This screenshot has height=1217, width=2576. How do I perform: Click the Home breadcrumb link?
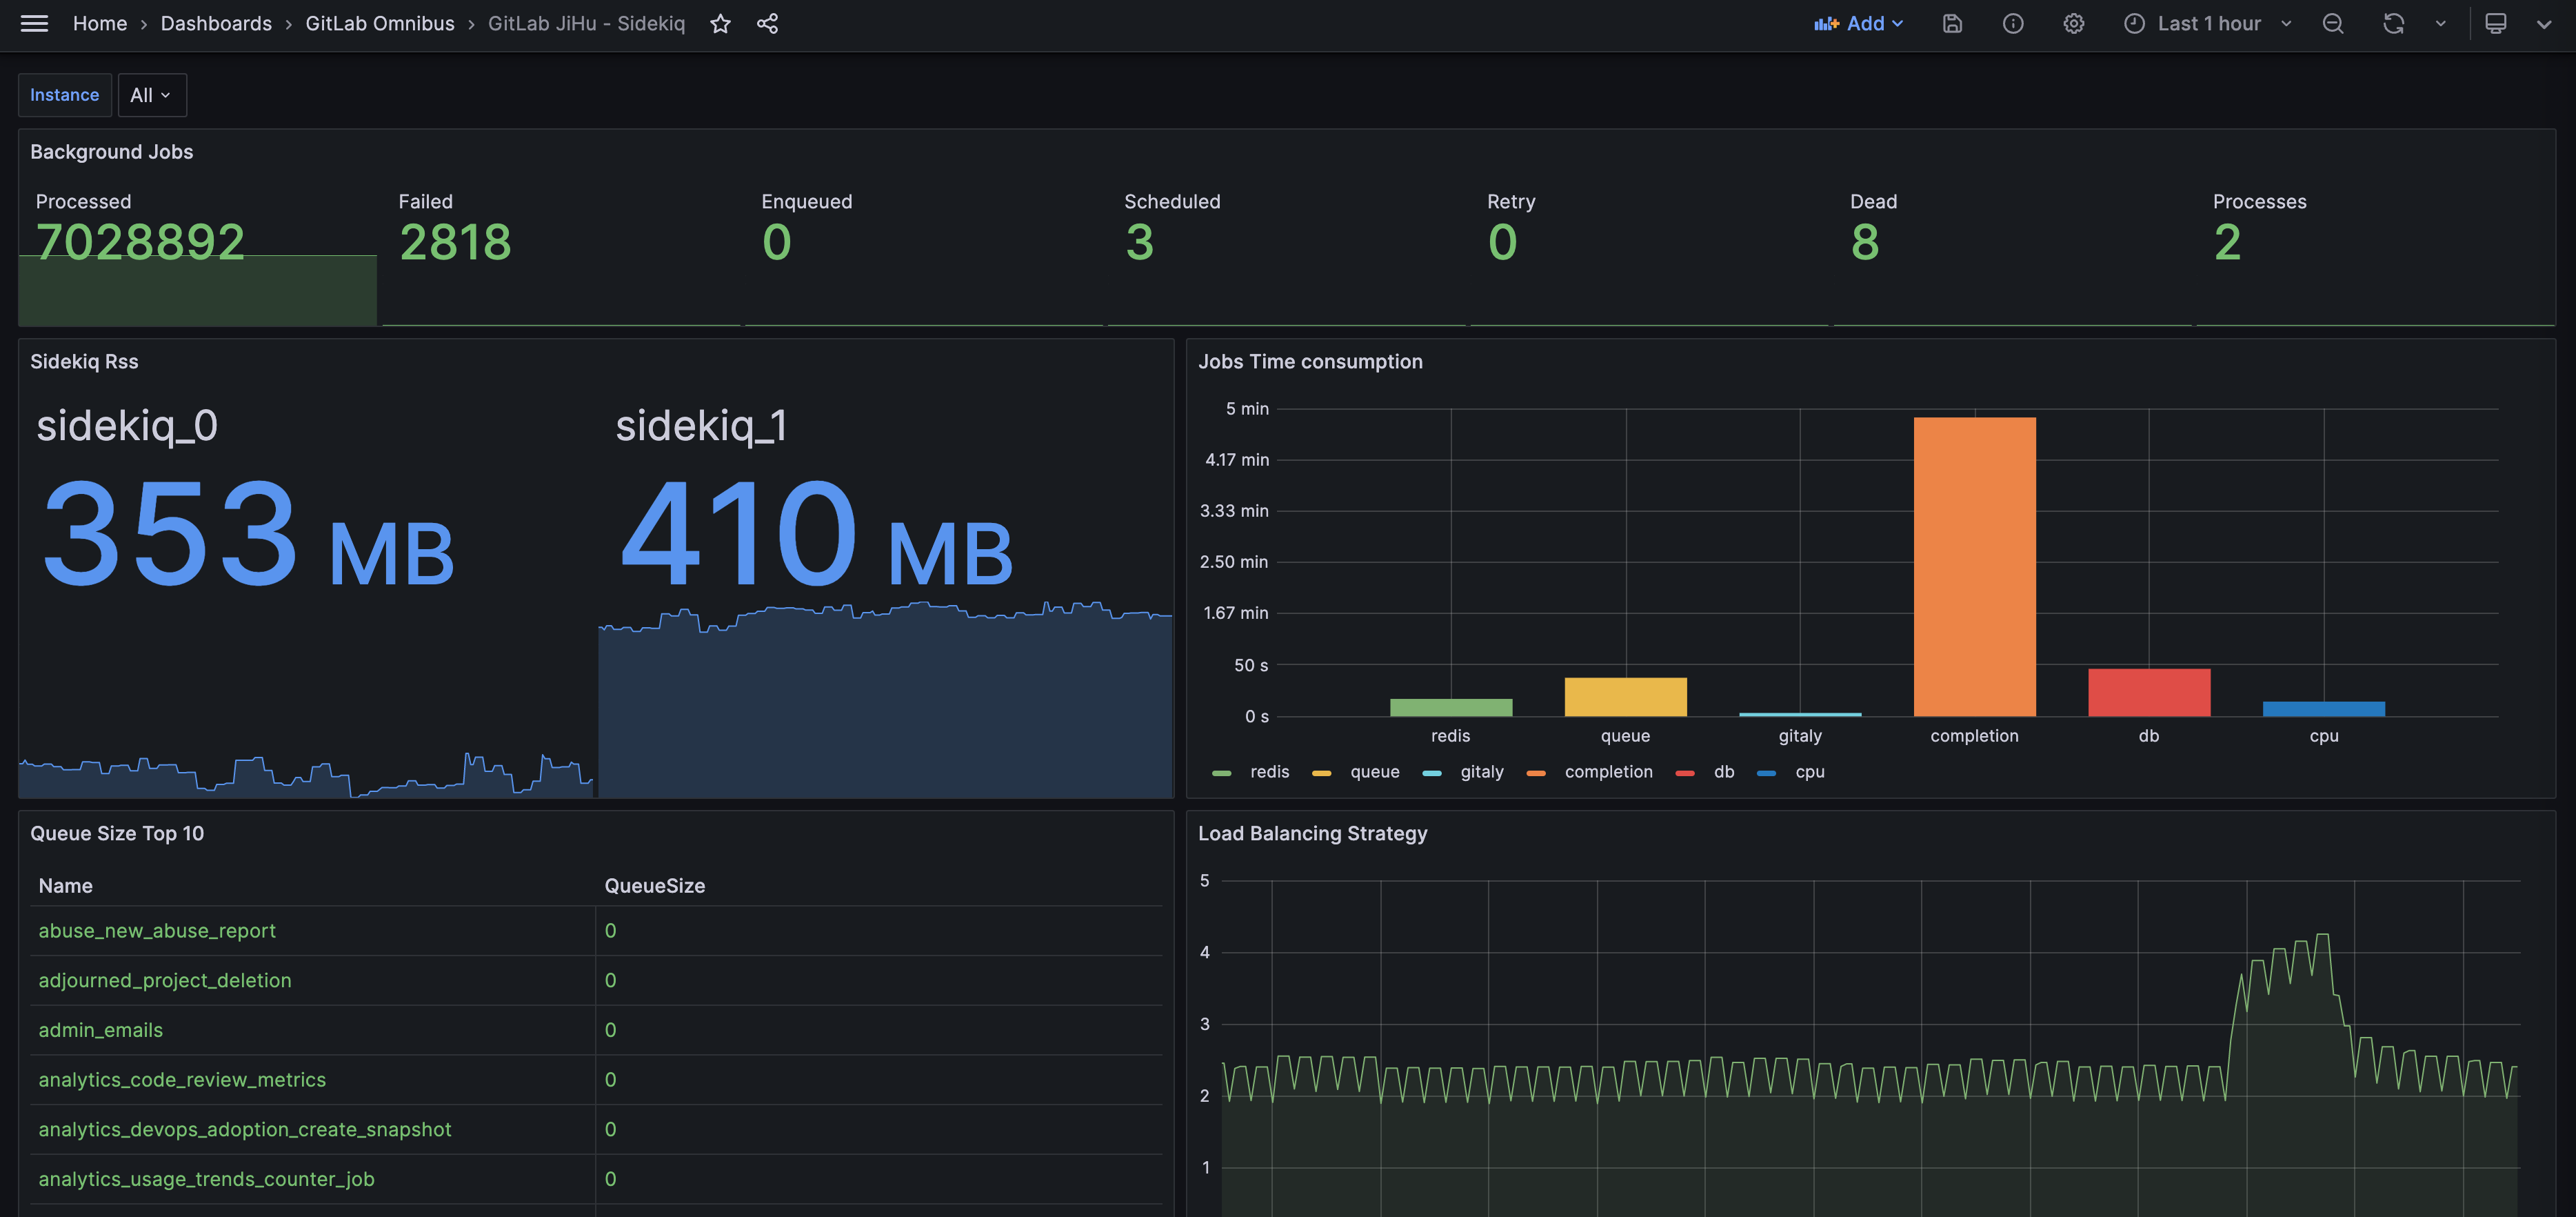99,23
